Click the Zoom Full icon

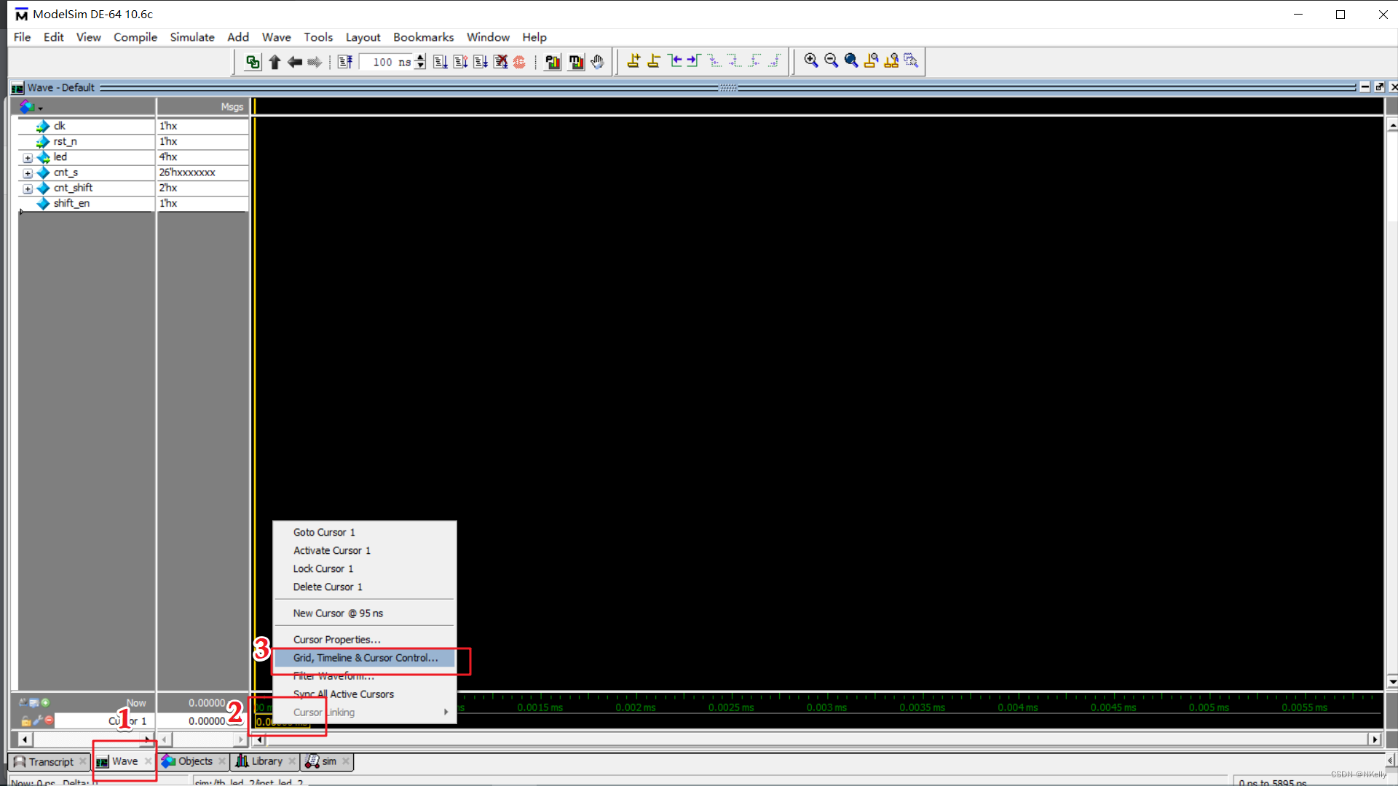tap(851, 60)
